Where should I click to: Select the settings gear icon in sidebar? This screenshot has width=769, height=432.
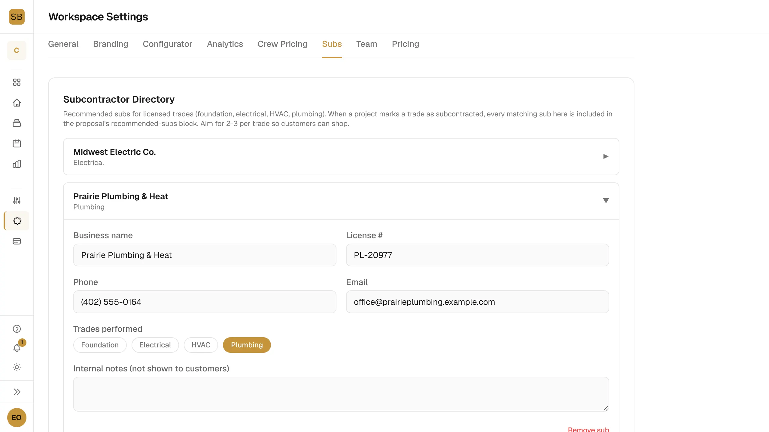(x=17, y=221)
